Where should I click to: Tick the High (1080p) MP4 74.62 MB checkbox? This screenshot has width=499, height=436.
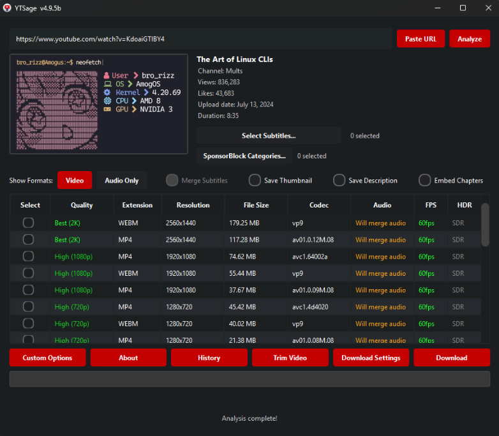[29, 256]
